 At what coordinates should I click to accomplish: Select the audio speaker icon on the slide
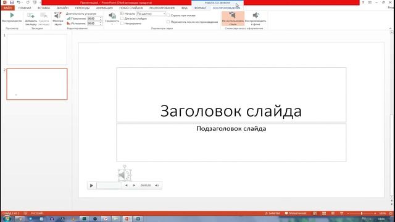125,175
